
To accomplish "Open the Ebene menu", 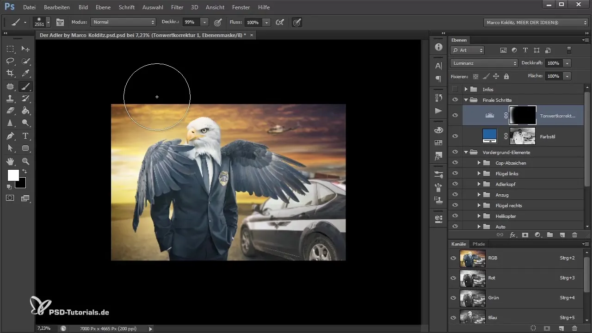I will pos(103,7).
